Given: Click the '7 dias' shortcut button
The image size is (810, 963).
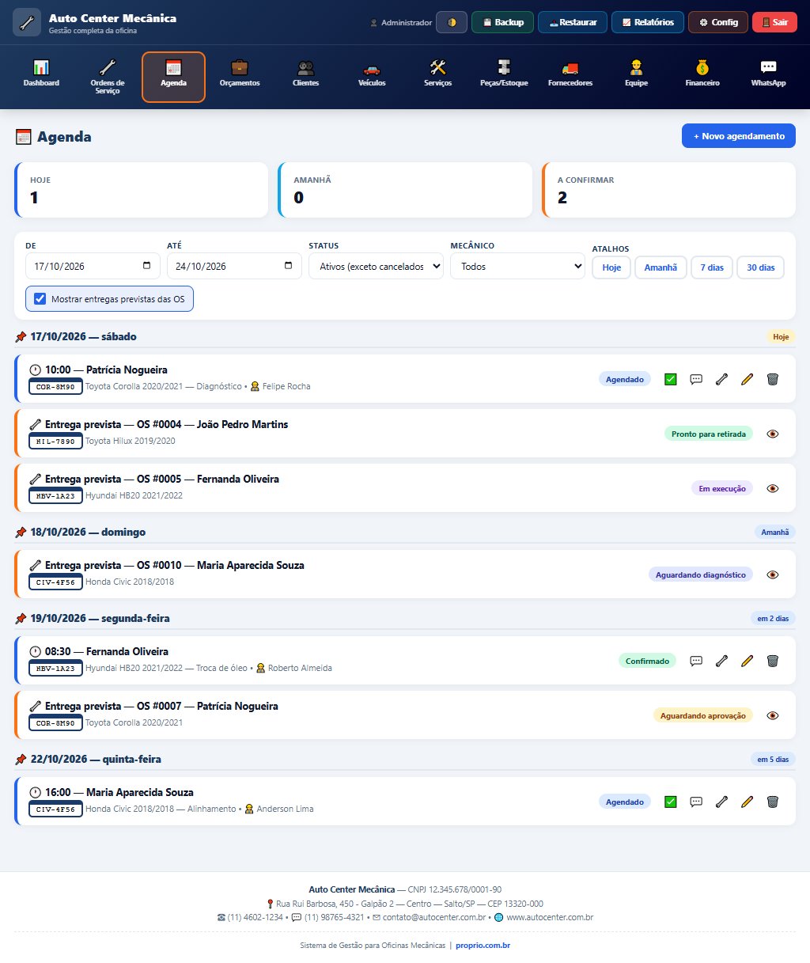Looking at the screenshot, I should click(x=712, y=267).
